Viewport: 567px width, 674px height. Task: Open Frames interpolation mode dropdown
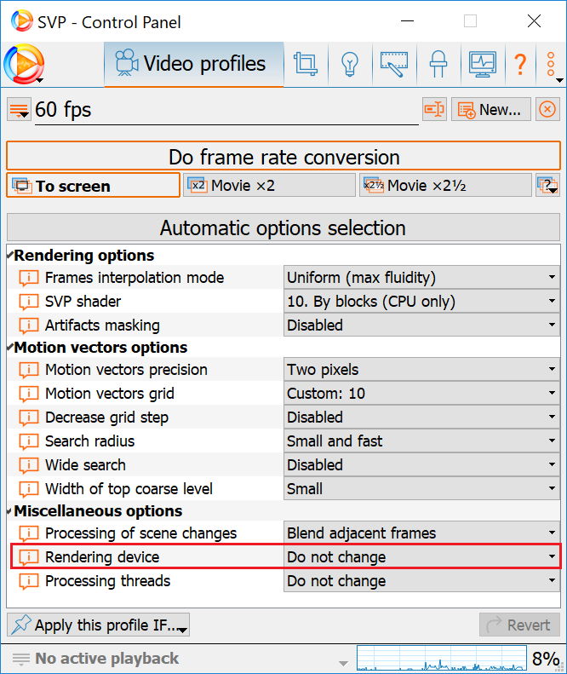(x=421, y=278)
